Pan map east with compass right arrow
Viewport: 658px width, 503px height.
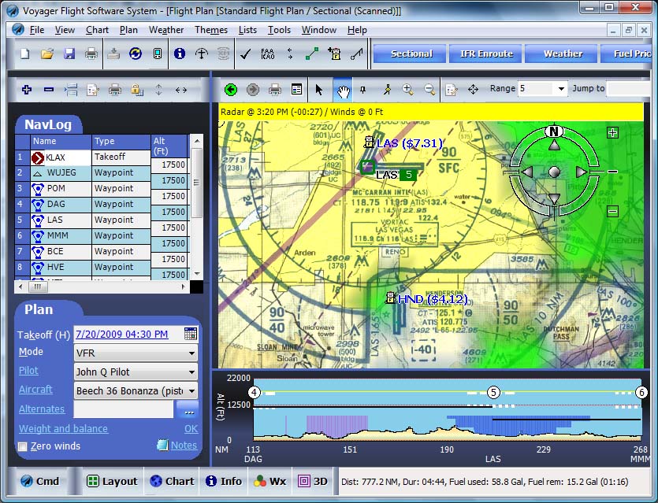[582, 172]
